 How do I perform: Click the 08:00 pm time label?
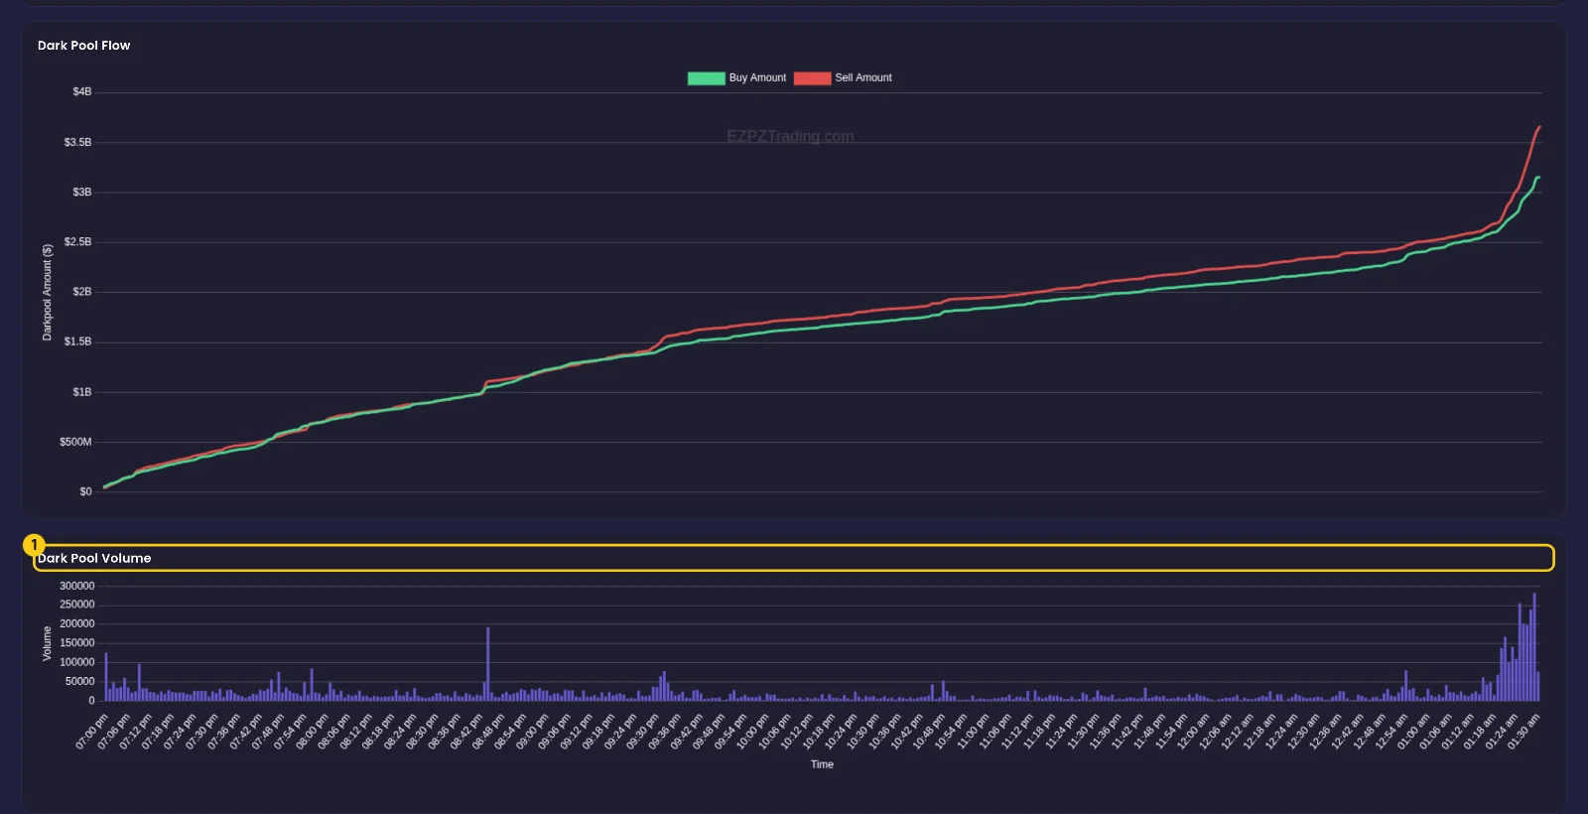(312, 731)
